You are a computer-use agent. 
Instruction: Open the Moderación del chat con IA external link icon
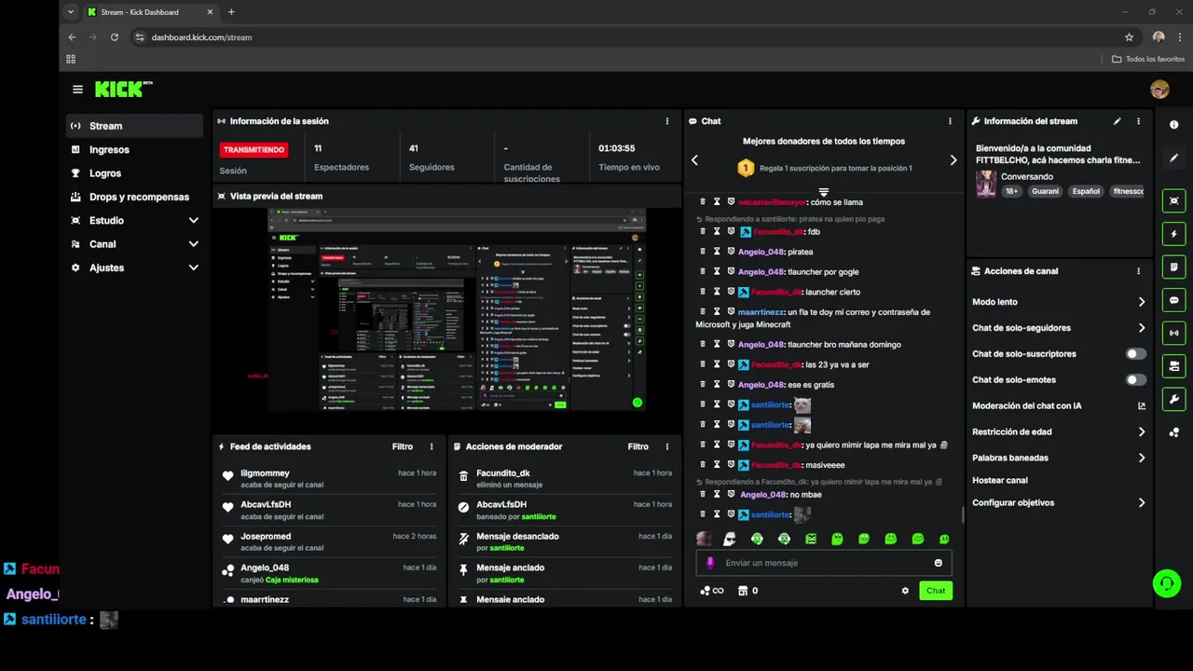coord(1142,405)
